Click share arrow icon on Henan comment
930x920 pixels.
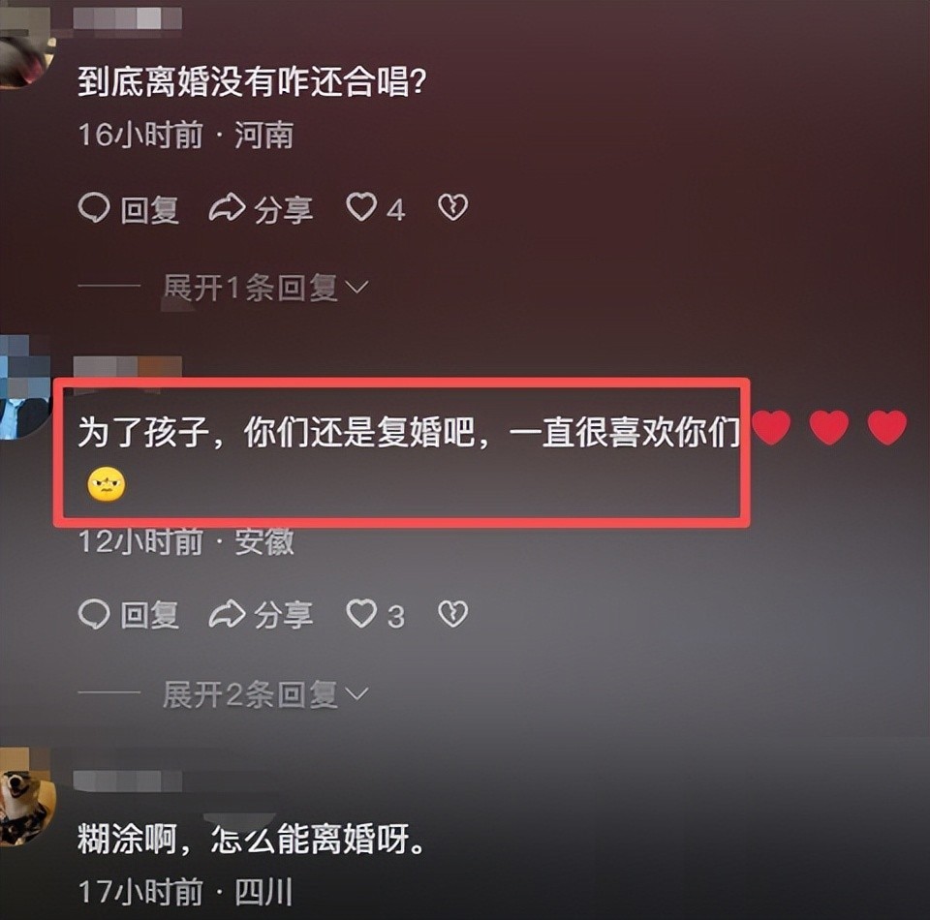click(x=227, y=208)
